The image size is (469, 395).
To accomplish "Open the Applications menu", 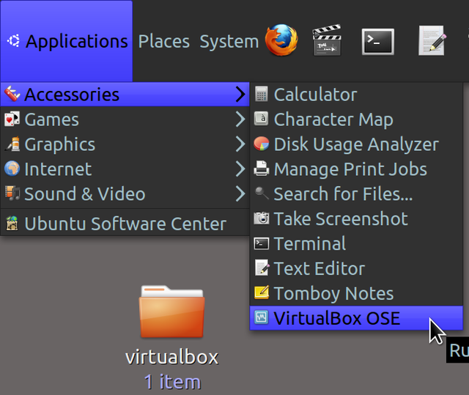I will 67,41.
